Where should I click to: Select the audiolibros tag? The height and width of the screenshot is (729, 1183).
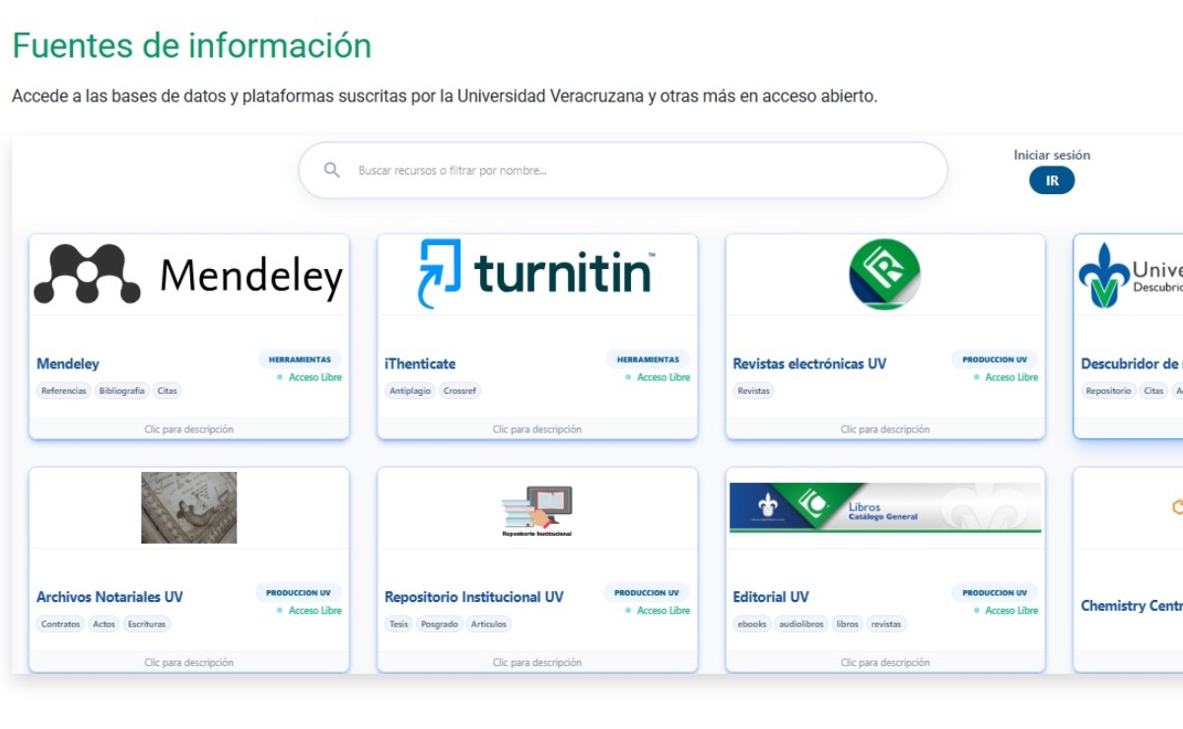800,625
